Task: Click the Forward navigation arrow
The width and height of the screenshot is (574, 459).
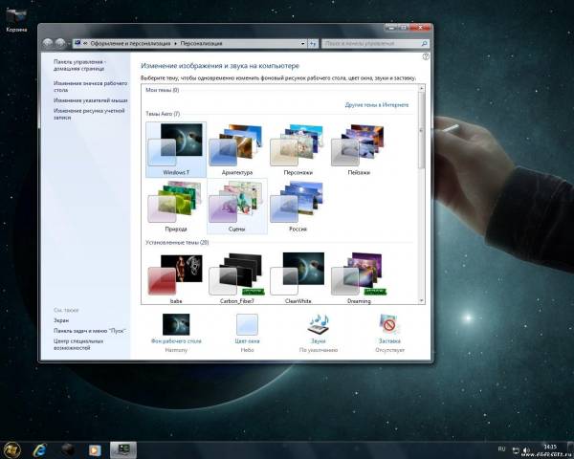Action: pos(60,44)
